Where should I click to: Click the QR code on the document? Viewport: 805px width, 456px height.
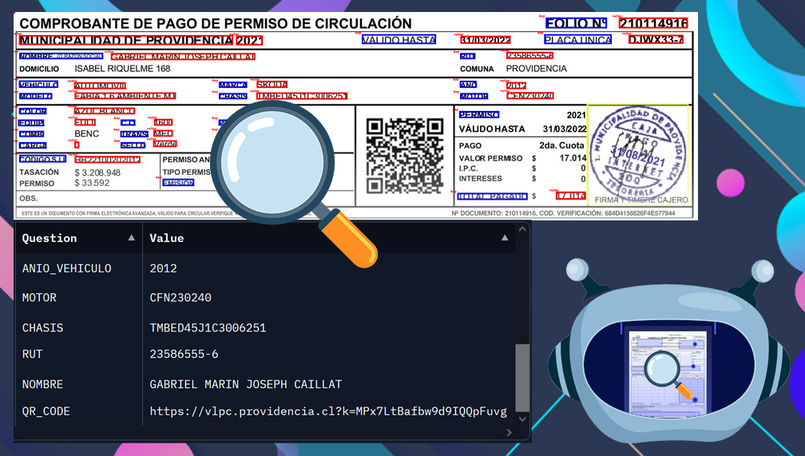tap(405, 156)
